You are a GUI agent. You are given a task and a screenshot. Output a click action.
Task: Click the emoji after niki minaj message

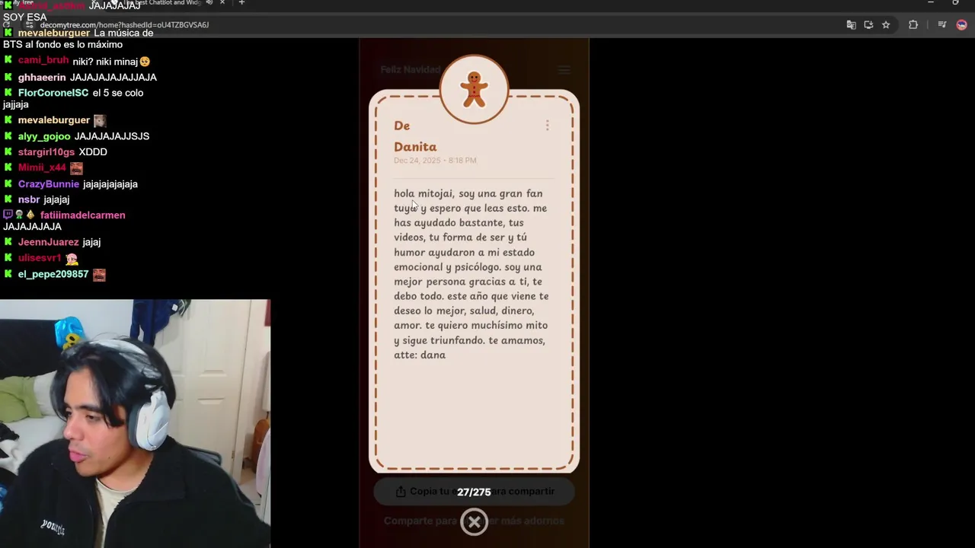(x=145, y=62)
